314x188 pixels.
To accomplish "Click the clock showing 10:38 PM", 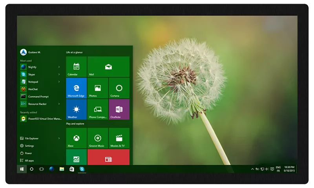I will point(289,169).
